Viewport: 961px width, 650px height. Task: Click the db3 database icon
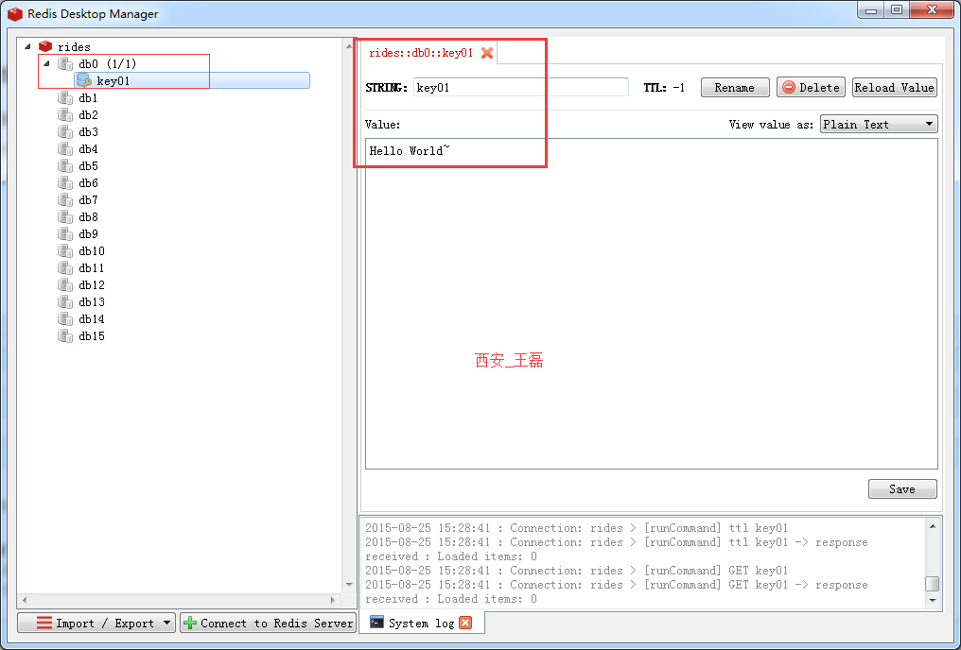tap(65, 132)
